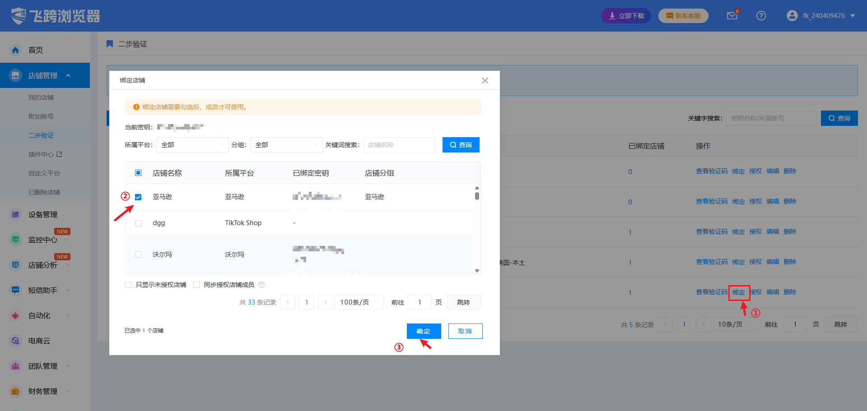Screen dimensions: 867x411
Task: Click the 确定 confirm button
Action: (x=423, y=331)
